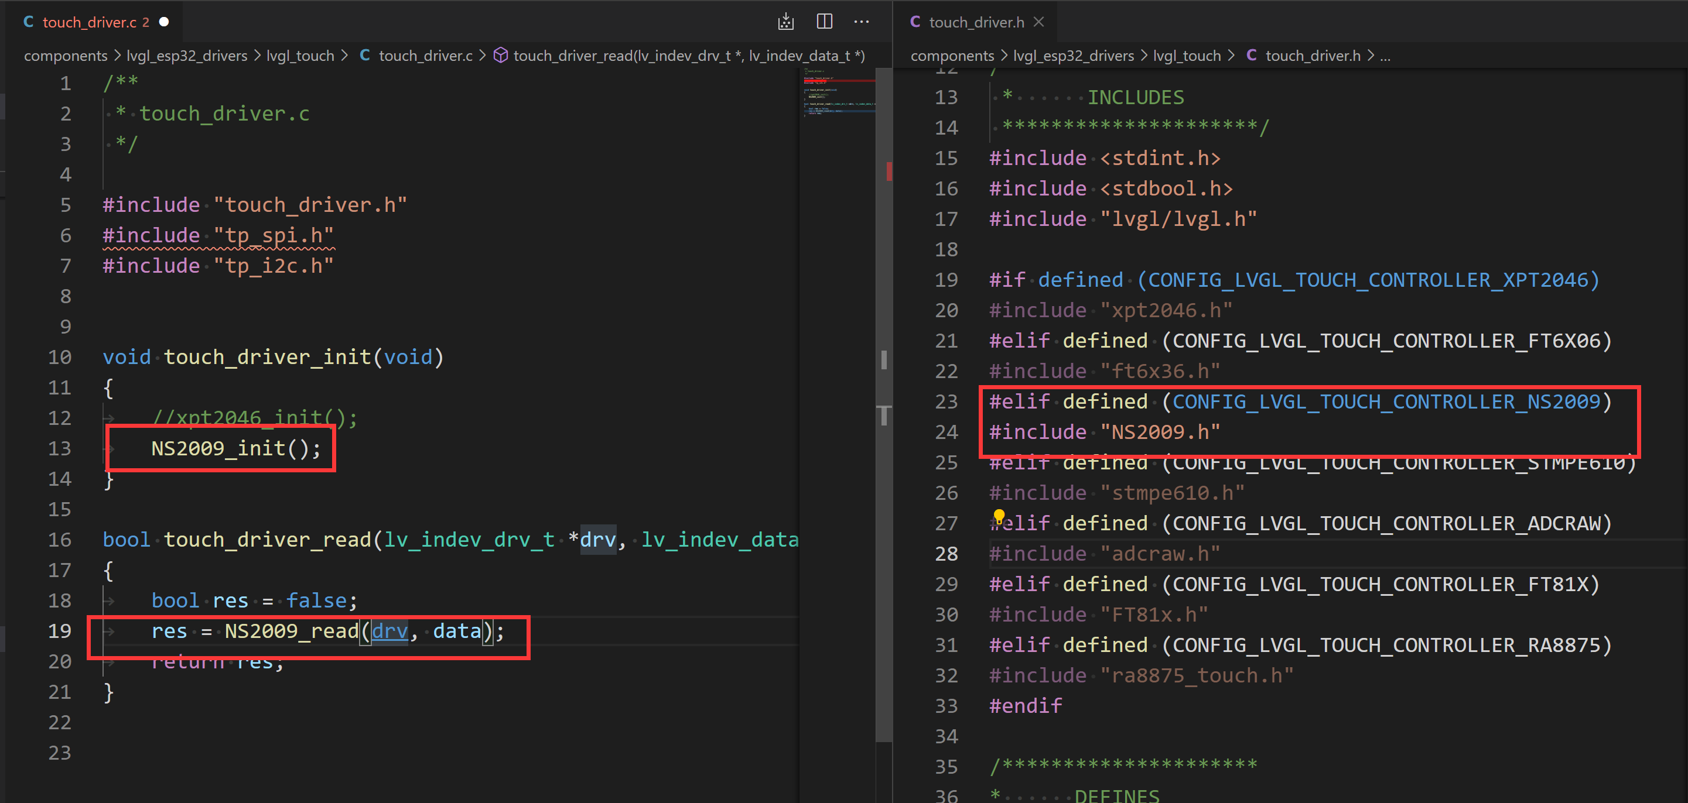This screenshot has width=1688, height=803.
Task: Close the touch_driver.h tab
Action: 1038,22
